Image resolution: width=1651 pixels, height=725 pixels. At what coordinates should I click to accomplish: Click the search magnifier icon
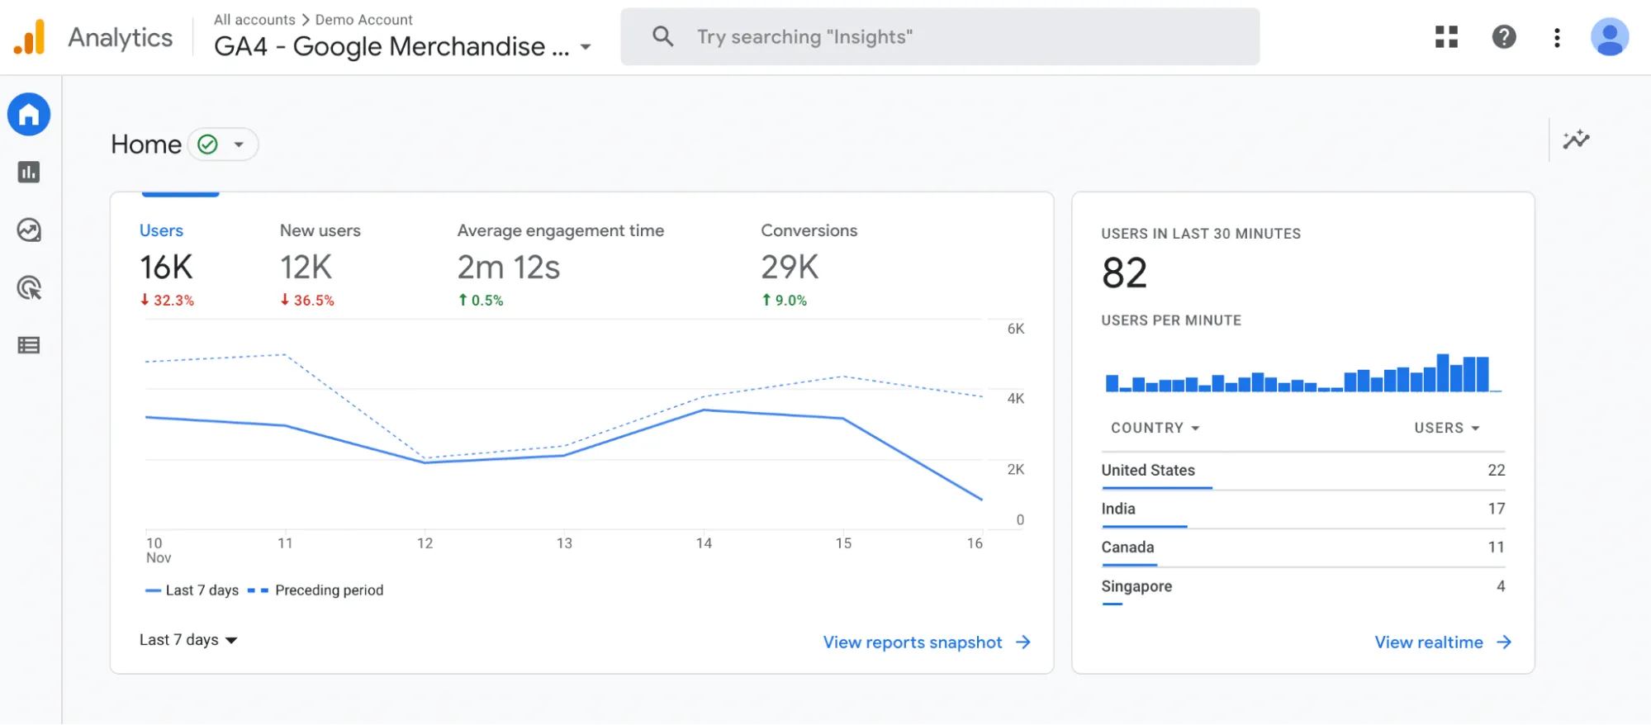click(x=662, y=36)
